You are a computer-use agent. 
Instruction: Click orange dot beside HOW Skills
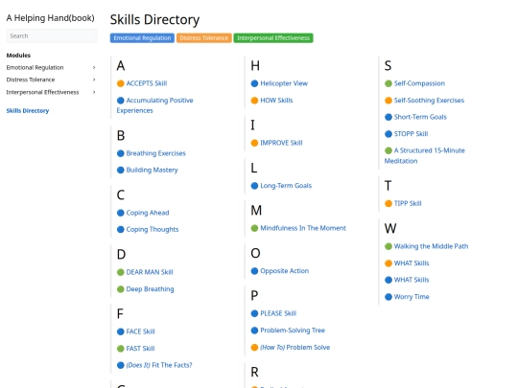tap(254, 101)
